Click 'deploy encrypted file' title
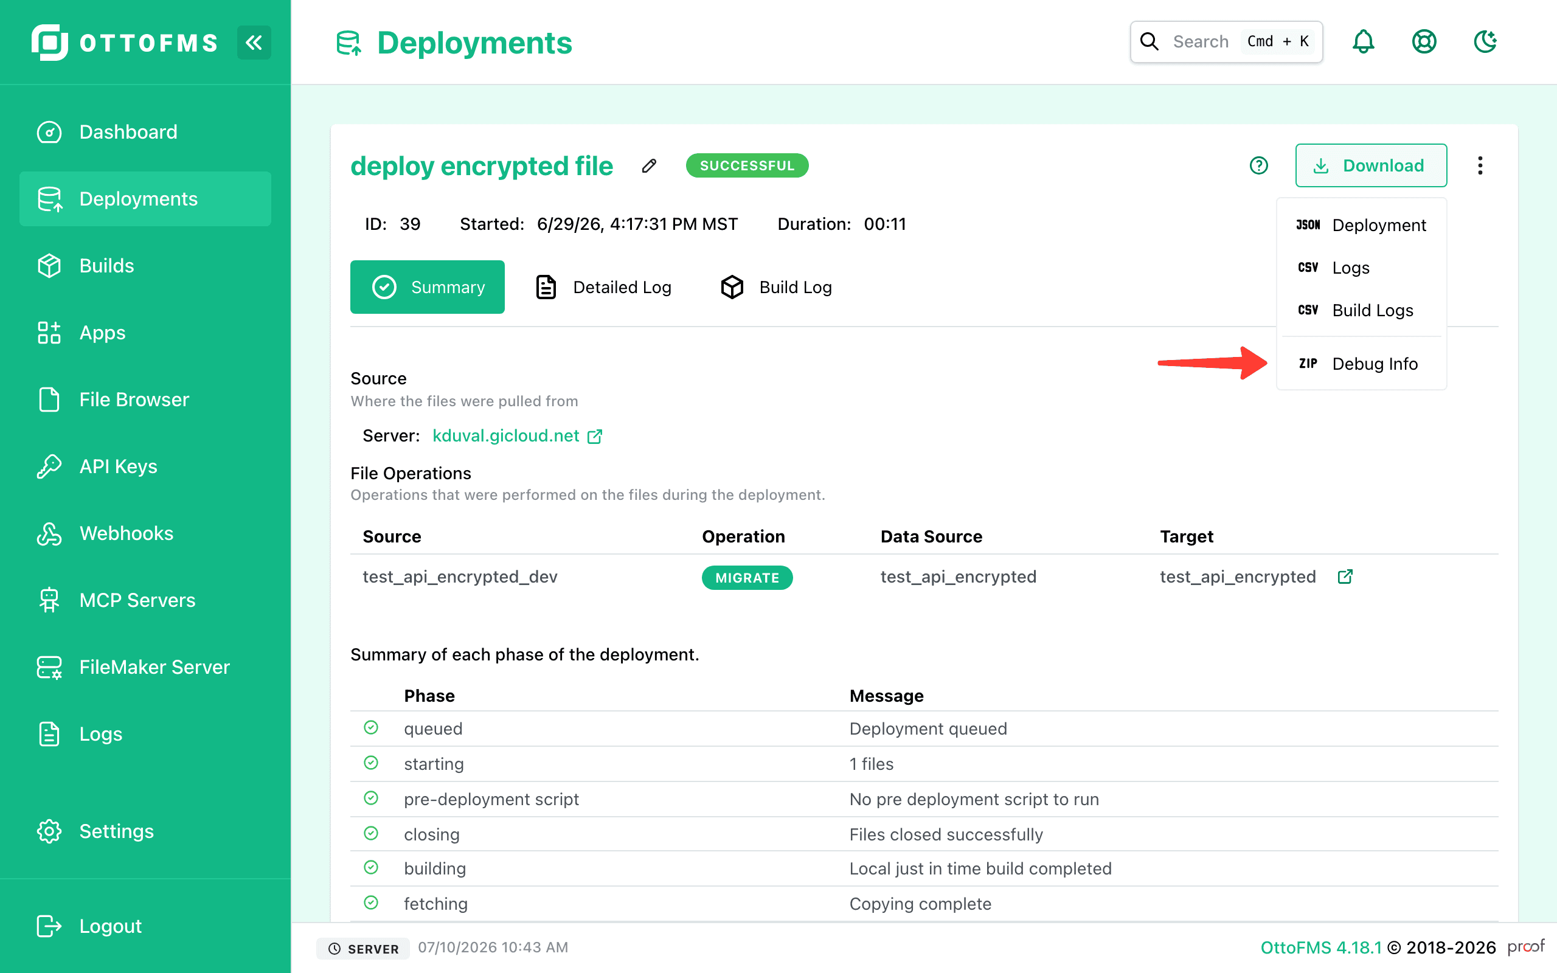 pyautogui.click(x=481, y=166)
